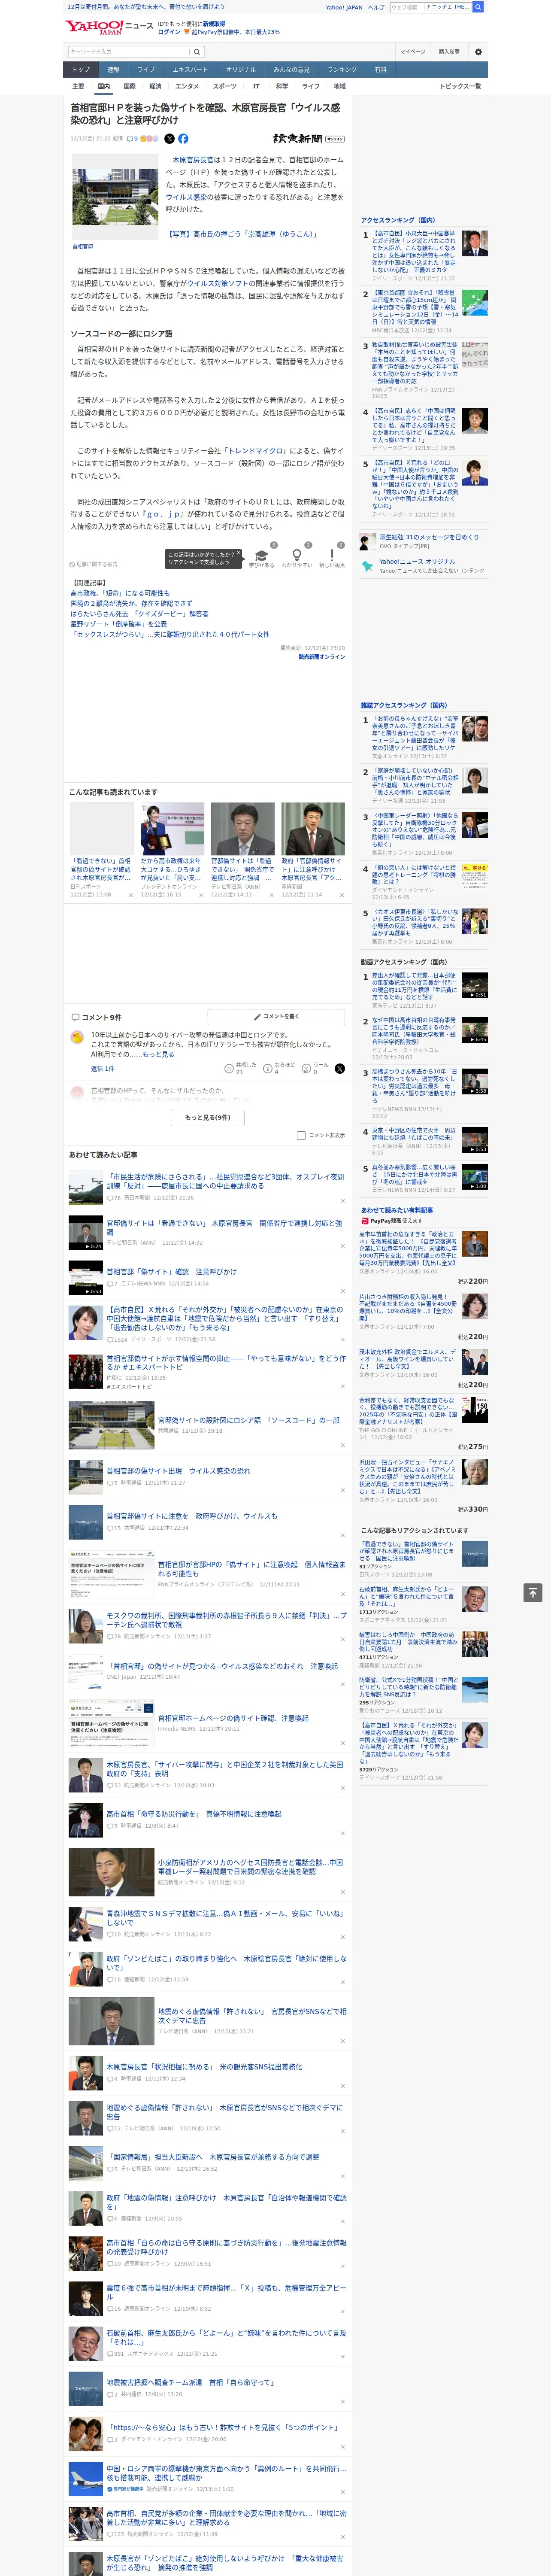Image resolution: width=551 pixels, height=2576 pixels.
Task: Open the Yahoo! JAPAN link in the top header
Action: pyautogui.click(x=344, y=7)
